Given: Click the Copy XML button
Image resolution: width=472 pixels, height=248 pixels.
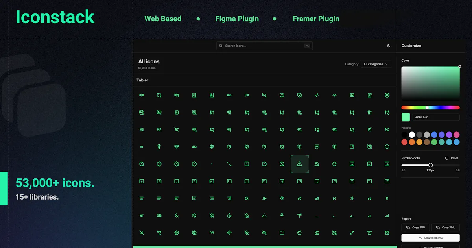Looking at the screenshot, I should [x=446, y=228].
